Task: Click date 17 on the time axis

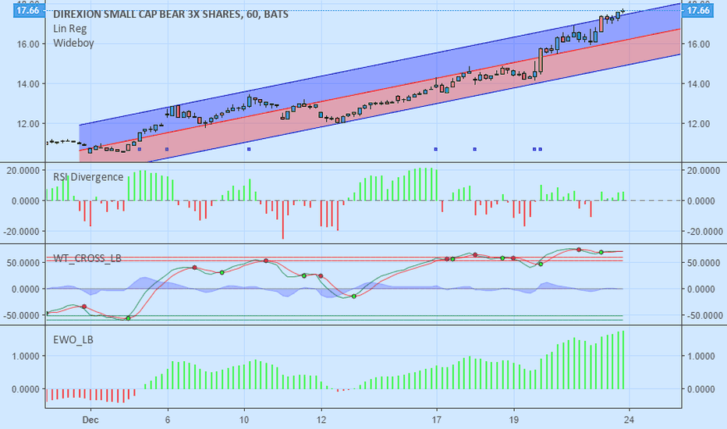Action: tap(436, 420)
